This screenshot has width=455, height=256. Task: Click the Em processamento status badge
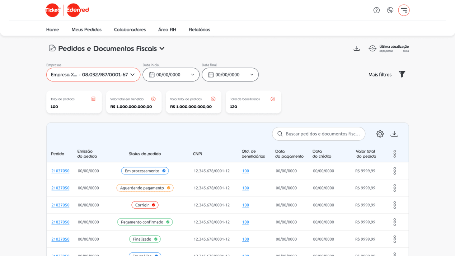[x=145, y=171]
